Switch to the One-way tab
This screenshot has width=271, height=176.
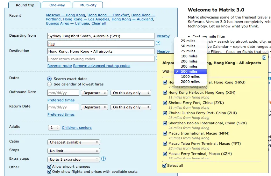coord(57,5)
